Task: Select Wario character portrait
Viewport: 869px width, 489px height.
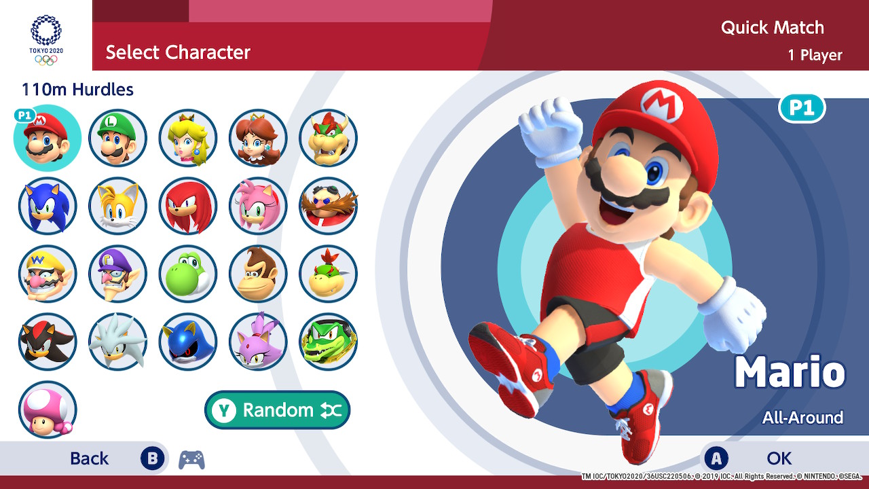Action: (48, 274)
